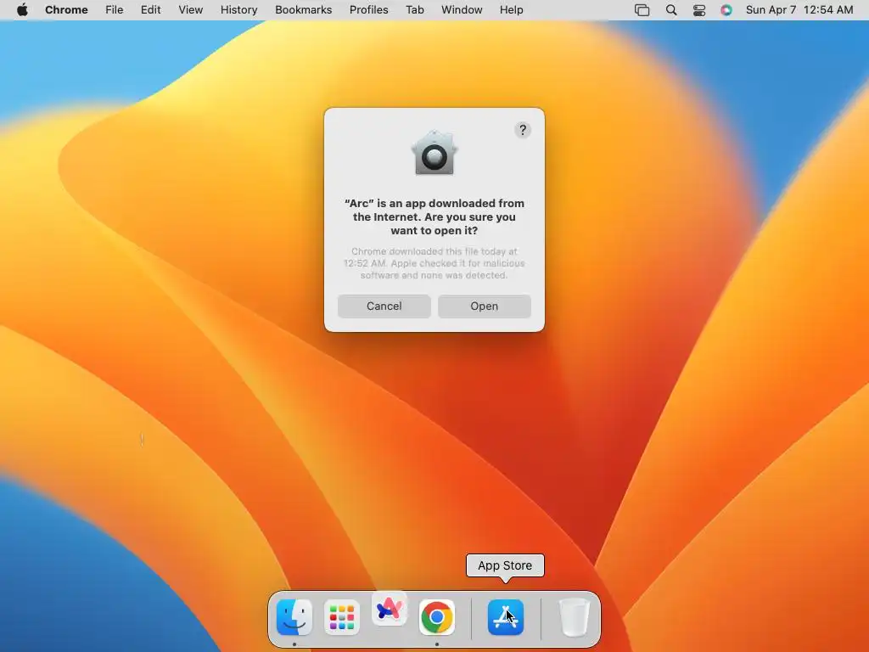The width and height of the screenshot is (869, 652).
Task: Launch the App Store from the Dock
Action: pyautogui.click(x=506, y=617)
